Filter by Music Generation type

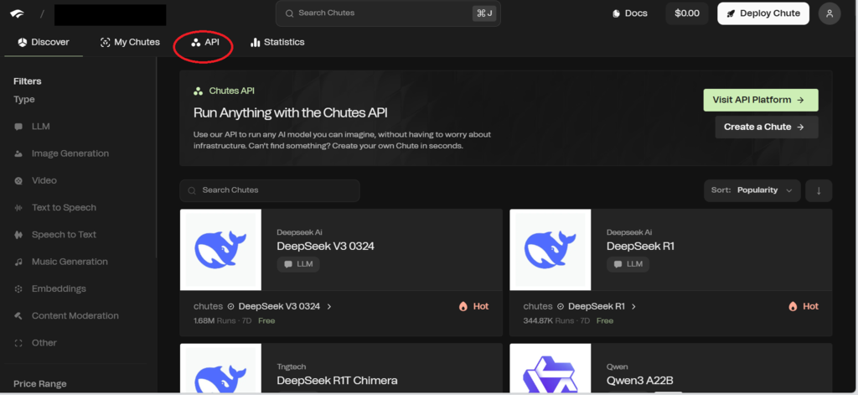click(x=61, y=262)
